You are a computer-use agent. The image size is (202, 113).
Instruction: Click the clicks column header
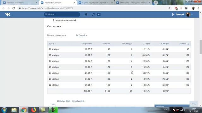(127, 44)
